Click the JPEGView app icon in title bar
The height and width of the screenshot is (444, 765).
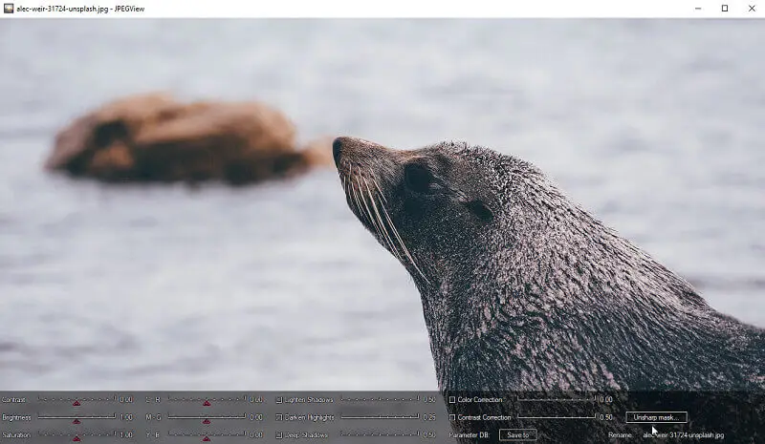9,8
